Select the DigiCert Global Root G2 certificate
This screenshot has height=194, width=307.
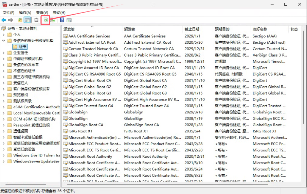point(90,87)
